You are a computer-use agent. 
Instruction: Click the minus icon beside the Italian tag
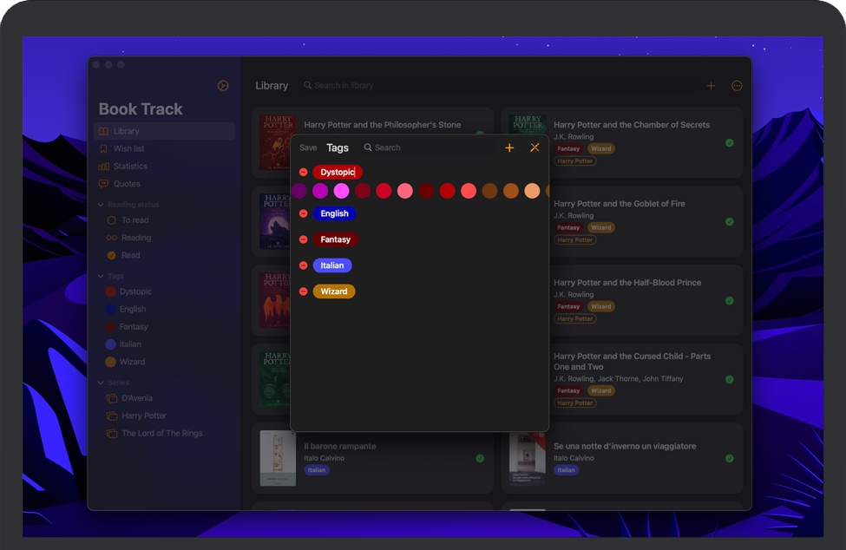click(303, 265)
